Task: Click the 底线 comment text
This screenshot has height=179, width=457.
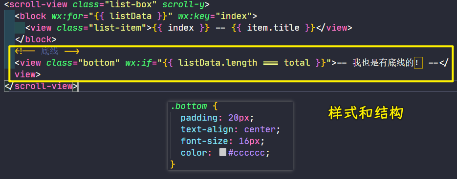Action: click(x=49, y=52)
